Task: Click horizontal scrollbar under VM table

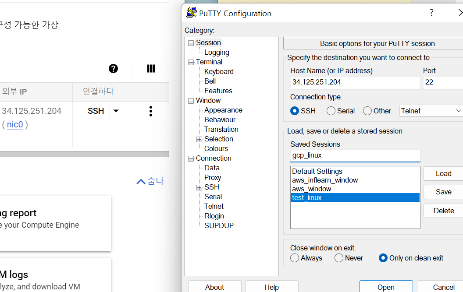Action: 84,154
